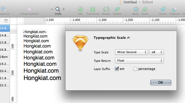The image size is (185, 103).
Task: Select the 23.3... layer row
Action: 5,85
